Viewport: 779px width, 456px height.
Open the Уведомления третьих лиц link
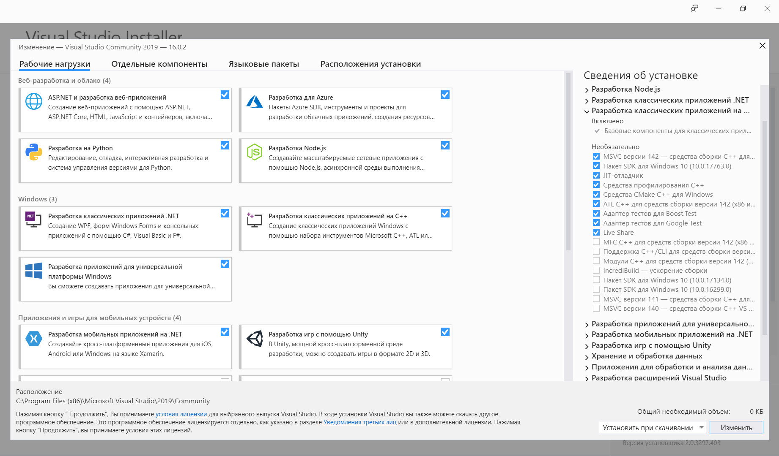[360, 422]
